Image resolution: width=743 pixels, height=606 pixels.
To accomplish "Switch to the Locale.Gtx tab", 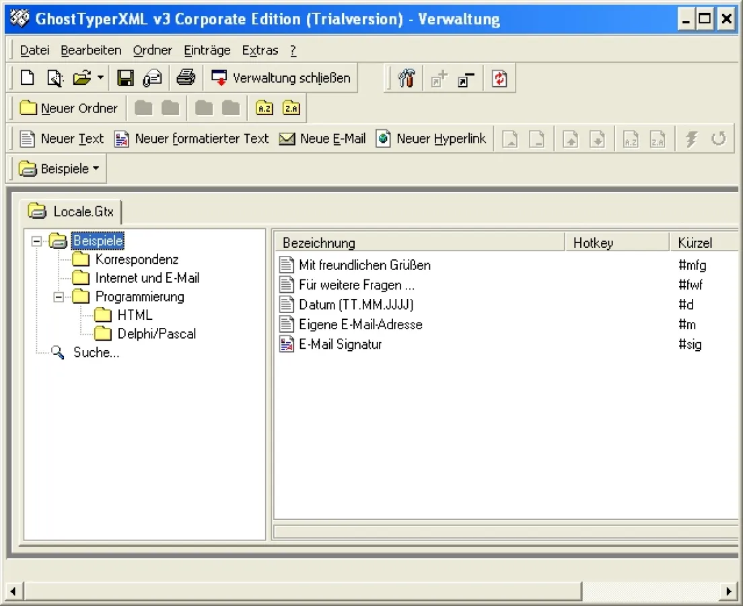I will [x=73, y=211].
